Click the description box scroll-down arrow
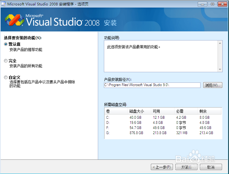The width and height of the screenshot is (229, 174). (x=220, y=69)
